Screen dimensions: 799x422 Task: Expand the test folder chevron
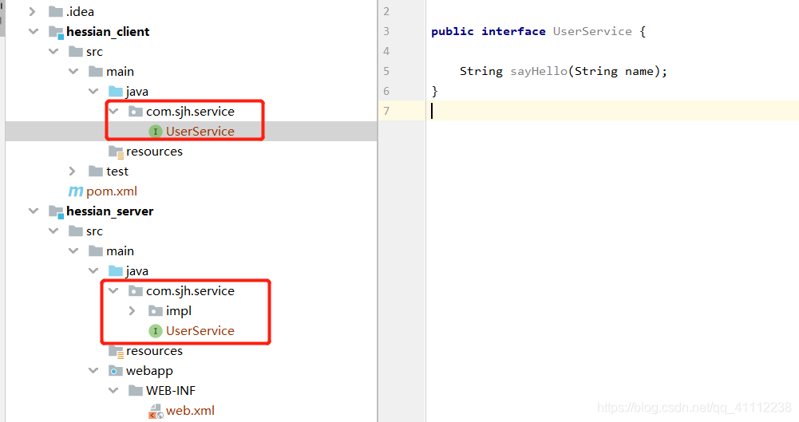pyautogui.click(x=72, y=171)
